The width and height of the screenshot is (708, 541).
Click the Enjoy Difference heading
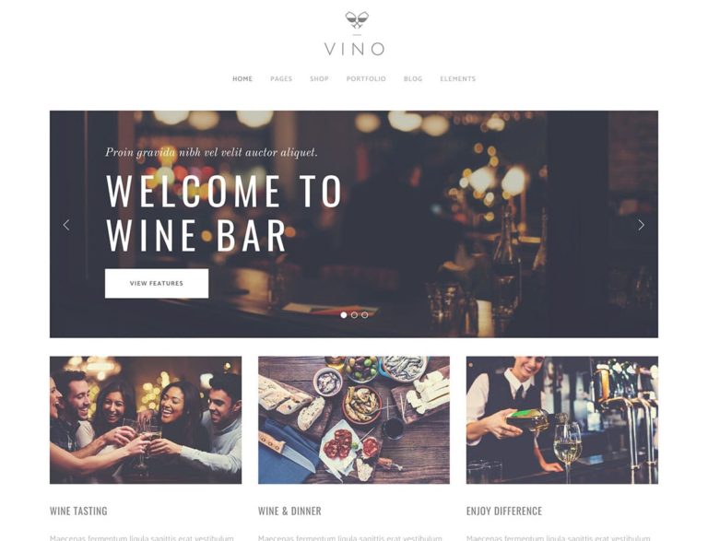(504, 512)
